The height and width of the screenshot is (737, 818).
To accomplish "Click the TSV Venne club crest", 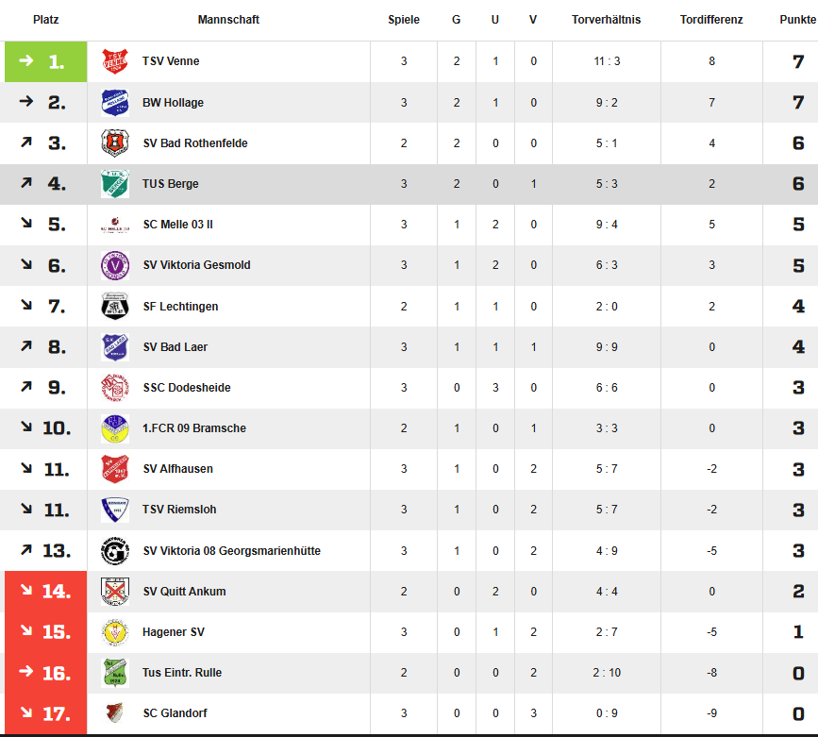I will coord(115,61).
